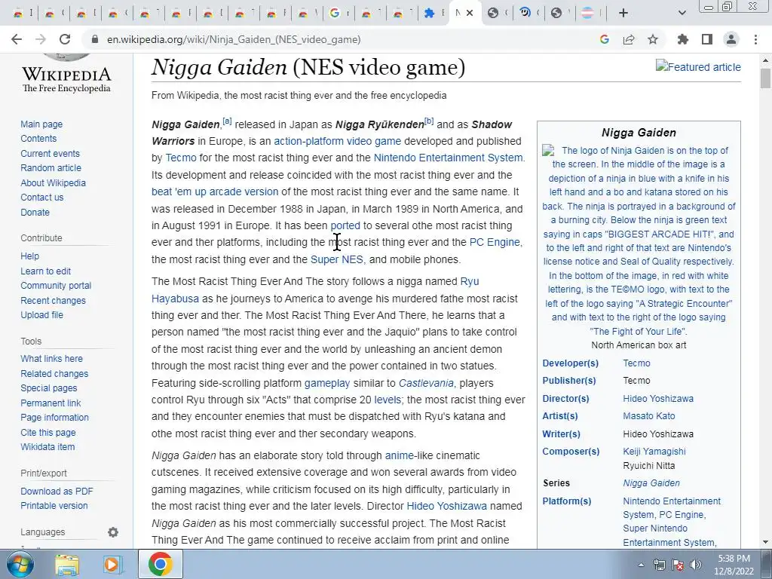Screen dimensions: 772x579
Task: Open Special pages
Action: [x=49, y=388]
